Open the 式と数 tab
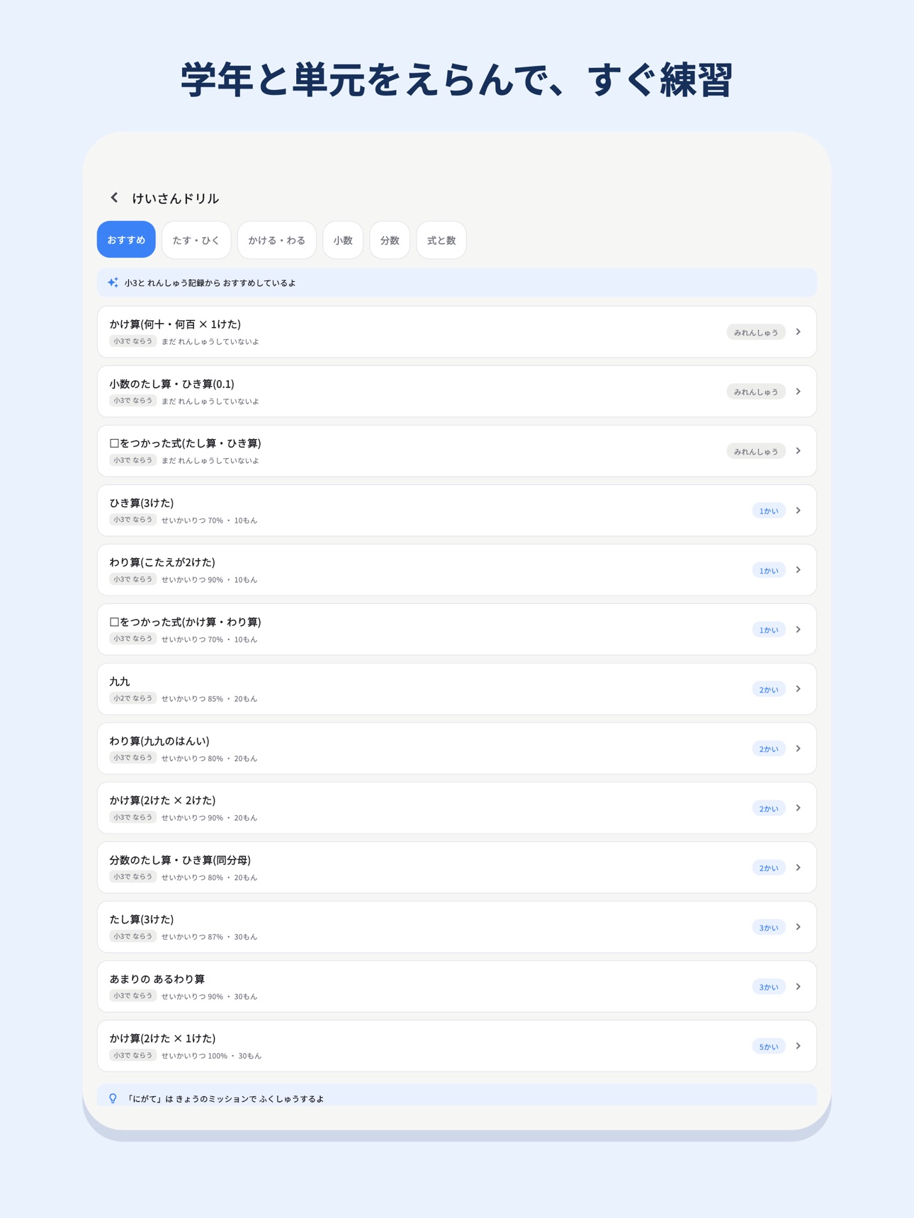 441,240
